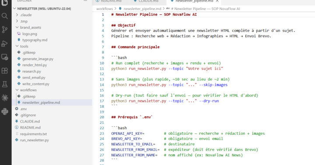Open the Source Control view

(5, 30)
